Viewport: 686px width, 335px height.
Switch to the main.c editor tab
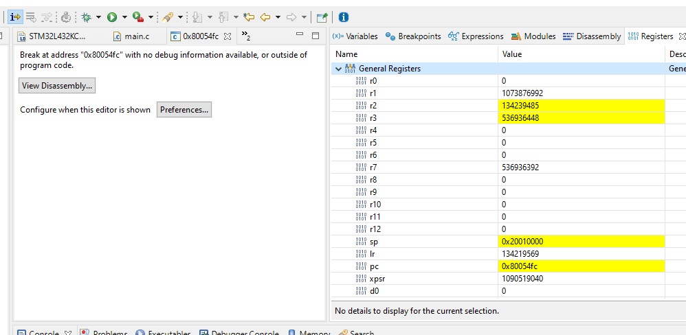point(132,36)
